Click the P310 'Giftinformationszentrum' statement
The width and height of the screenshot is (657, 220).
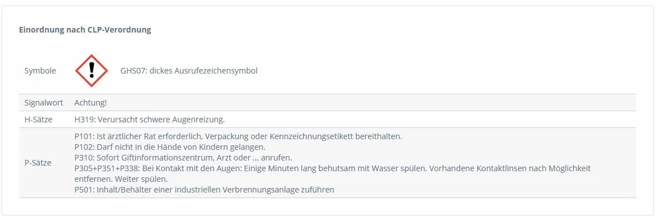[x=183, y=158]
